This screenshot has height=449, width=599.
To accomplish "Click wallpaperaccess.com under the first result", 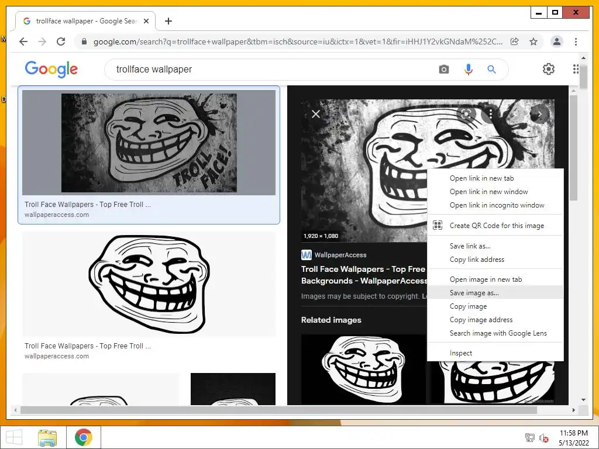I will (57, 215).
